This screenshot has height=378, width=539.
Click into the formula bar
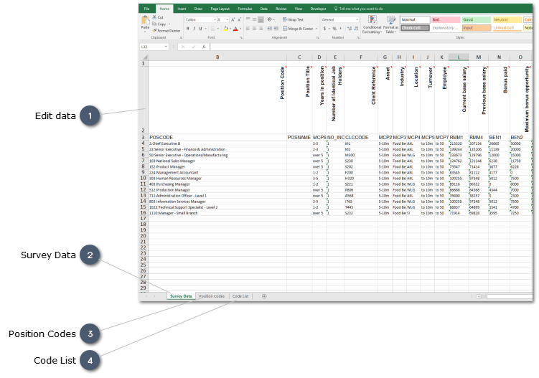(371, 47)
